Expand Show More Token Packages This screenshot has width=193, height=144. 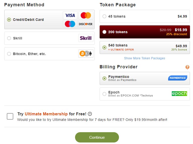tap(145, 58)
